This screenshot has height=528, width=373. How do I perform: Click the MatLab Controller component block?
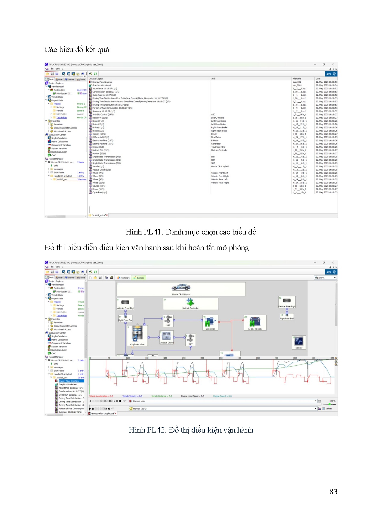pos(190,303)
